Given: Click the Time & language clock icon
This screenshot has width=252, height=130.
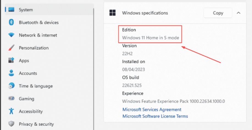Looking at the screenshot, I should tap(11, 86).
